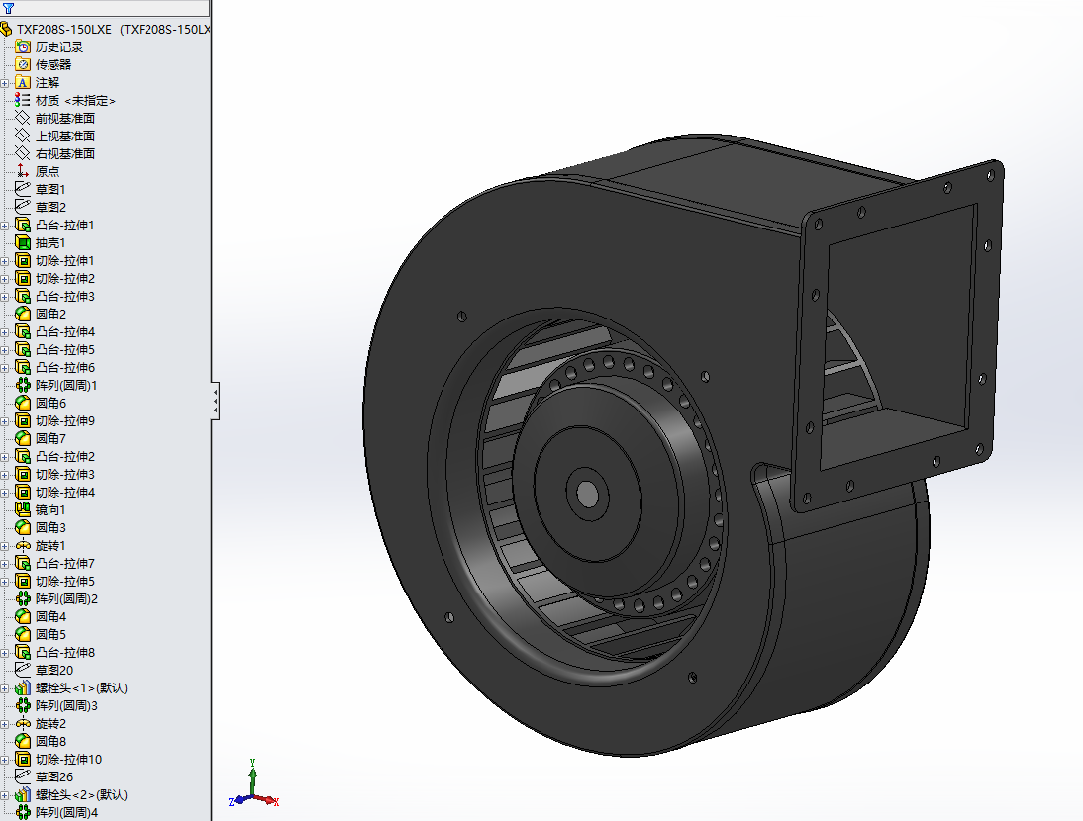This screenshot has height=821, width=1083.
Task: Select the 切除-拉伸3 tree label
Action: click(x=65, y=475)
